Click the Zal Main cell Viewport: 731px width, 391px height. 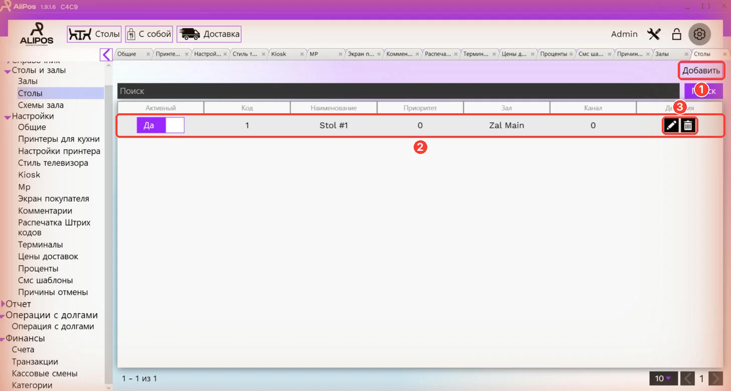pos(507,125)
